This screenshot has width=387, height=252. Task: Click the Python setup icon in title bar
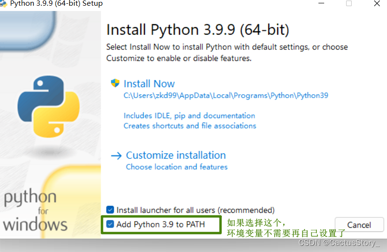(x=3, y=3)
